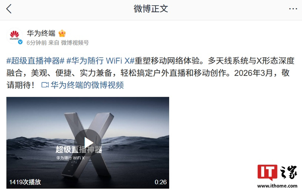Click the blue verified badge on avatar
The width and height of the screenshot is (302, 192).
coord(20,42)
